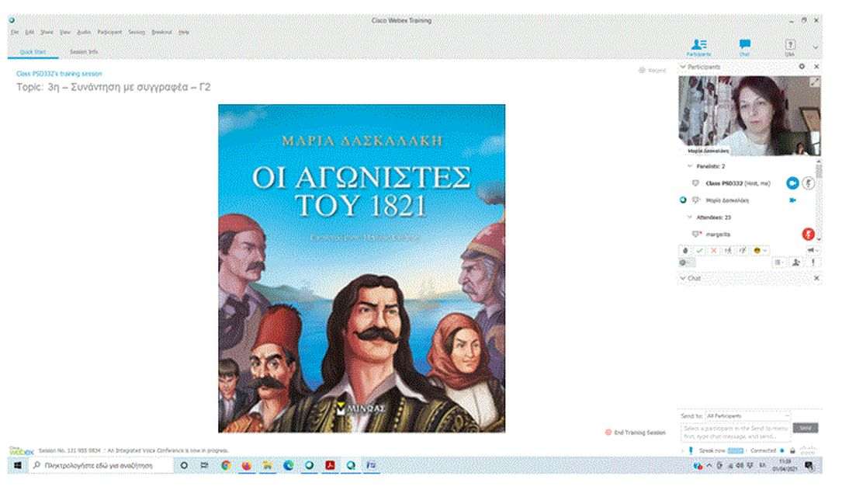
Task: Expand more panels chevron next to Q&A
Action: [x=816, y=47]
